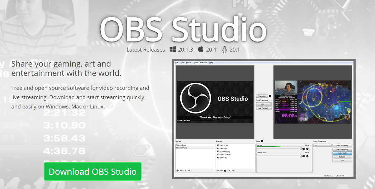
Task: Toggle the Studio Mode button
Action: pyautogui.click(x=342, y=153)
